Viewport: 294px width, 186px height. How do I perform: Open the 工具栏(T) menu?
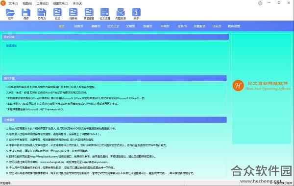(x=43, y=3)
